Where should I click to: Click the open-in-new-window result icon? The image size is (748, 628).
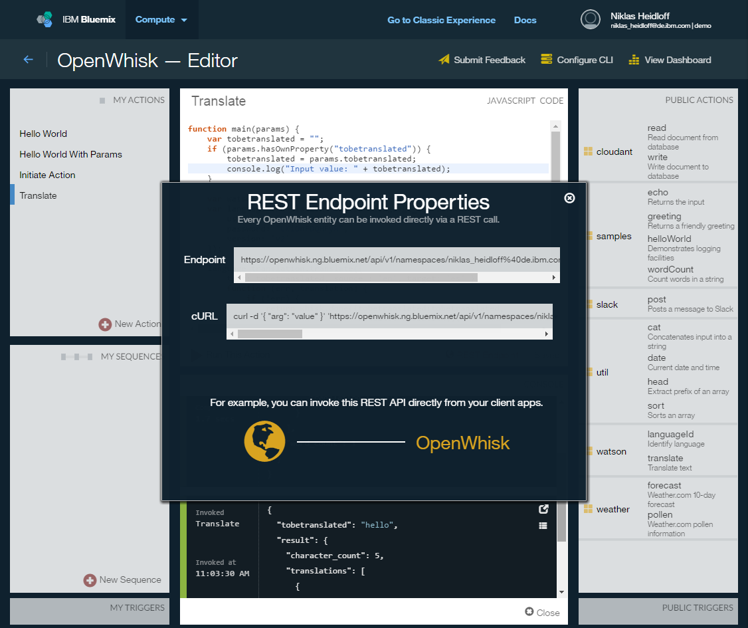[543, 510]
